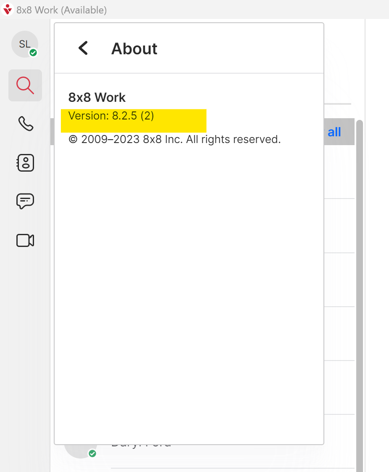
Task: Open the Meetings video camera icon
Action: [x=25, y=241]
